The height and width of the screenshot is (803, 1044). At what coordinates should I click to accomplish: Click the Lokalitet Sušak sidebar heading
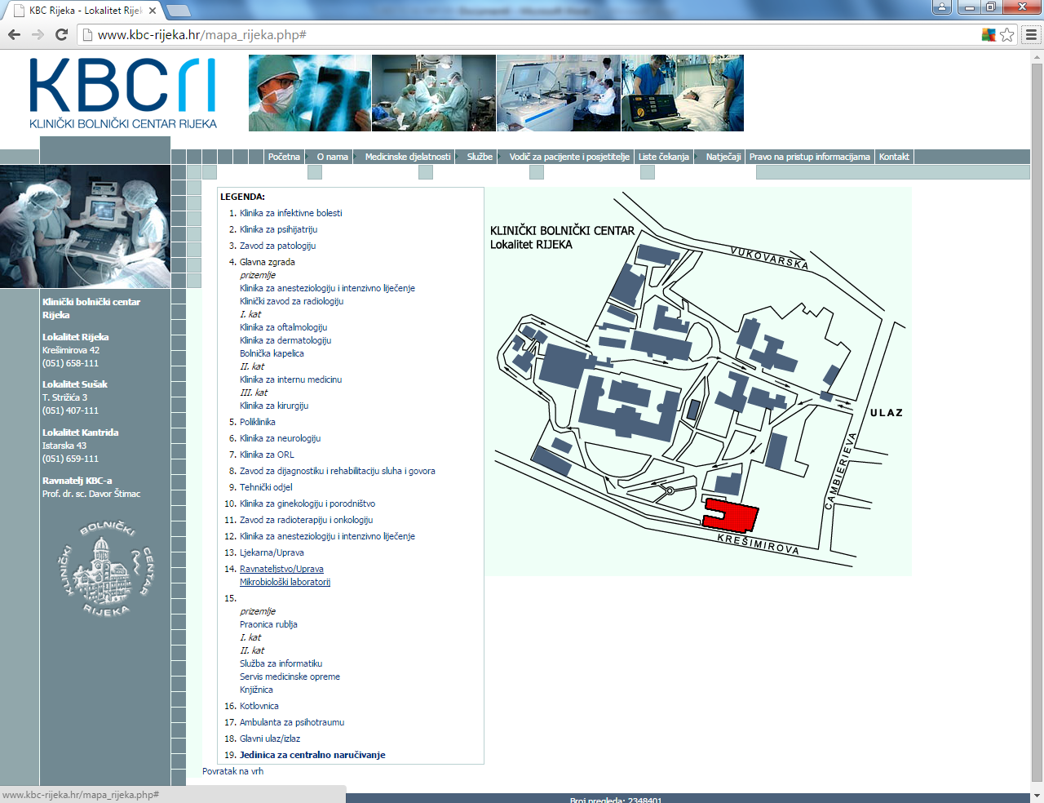point(74,384)
